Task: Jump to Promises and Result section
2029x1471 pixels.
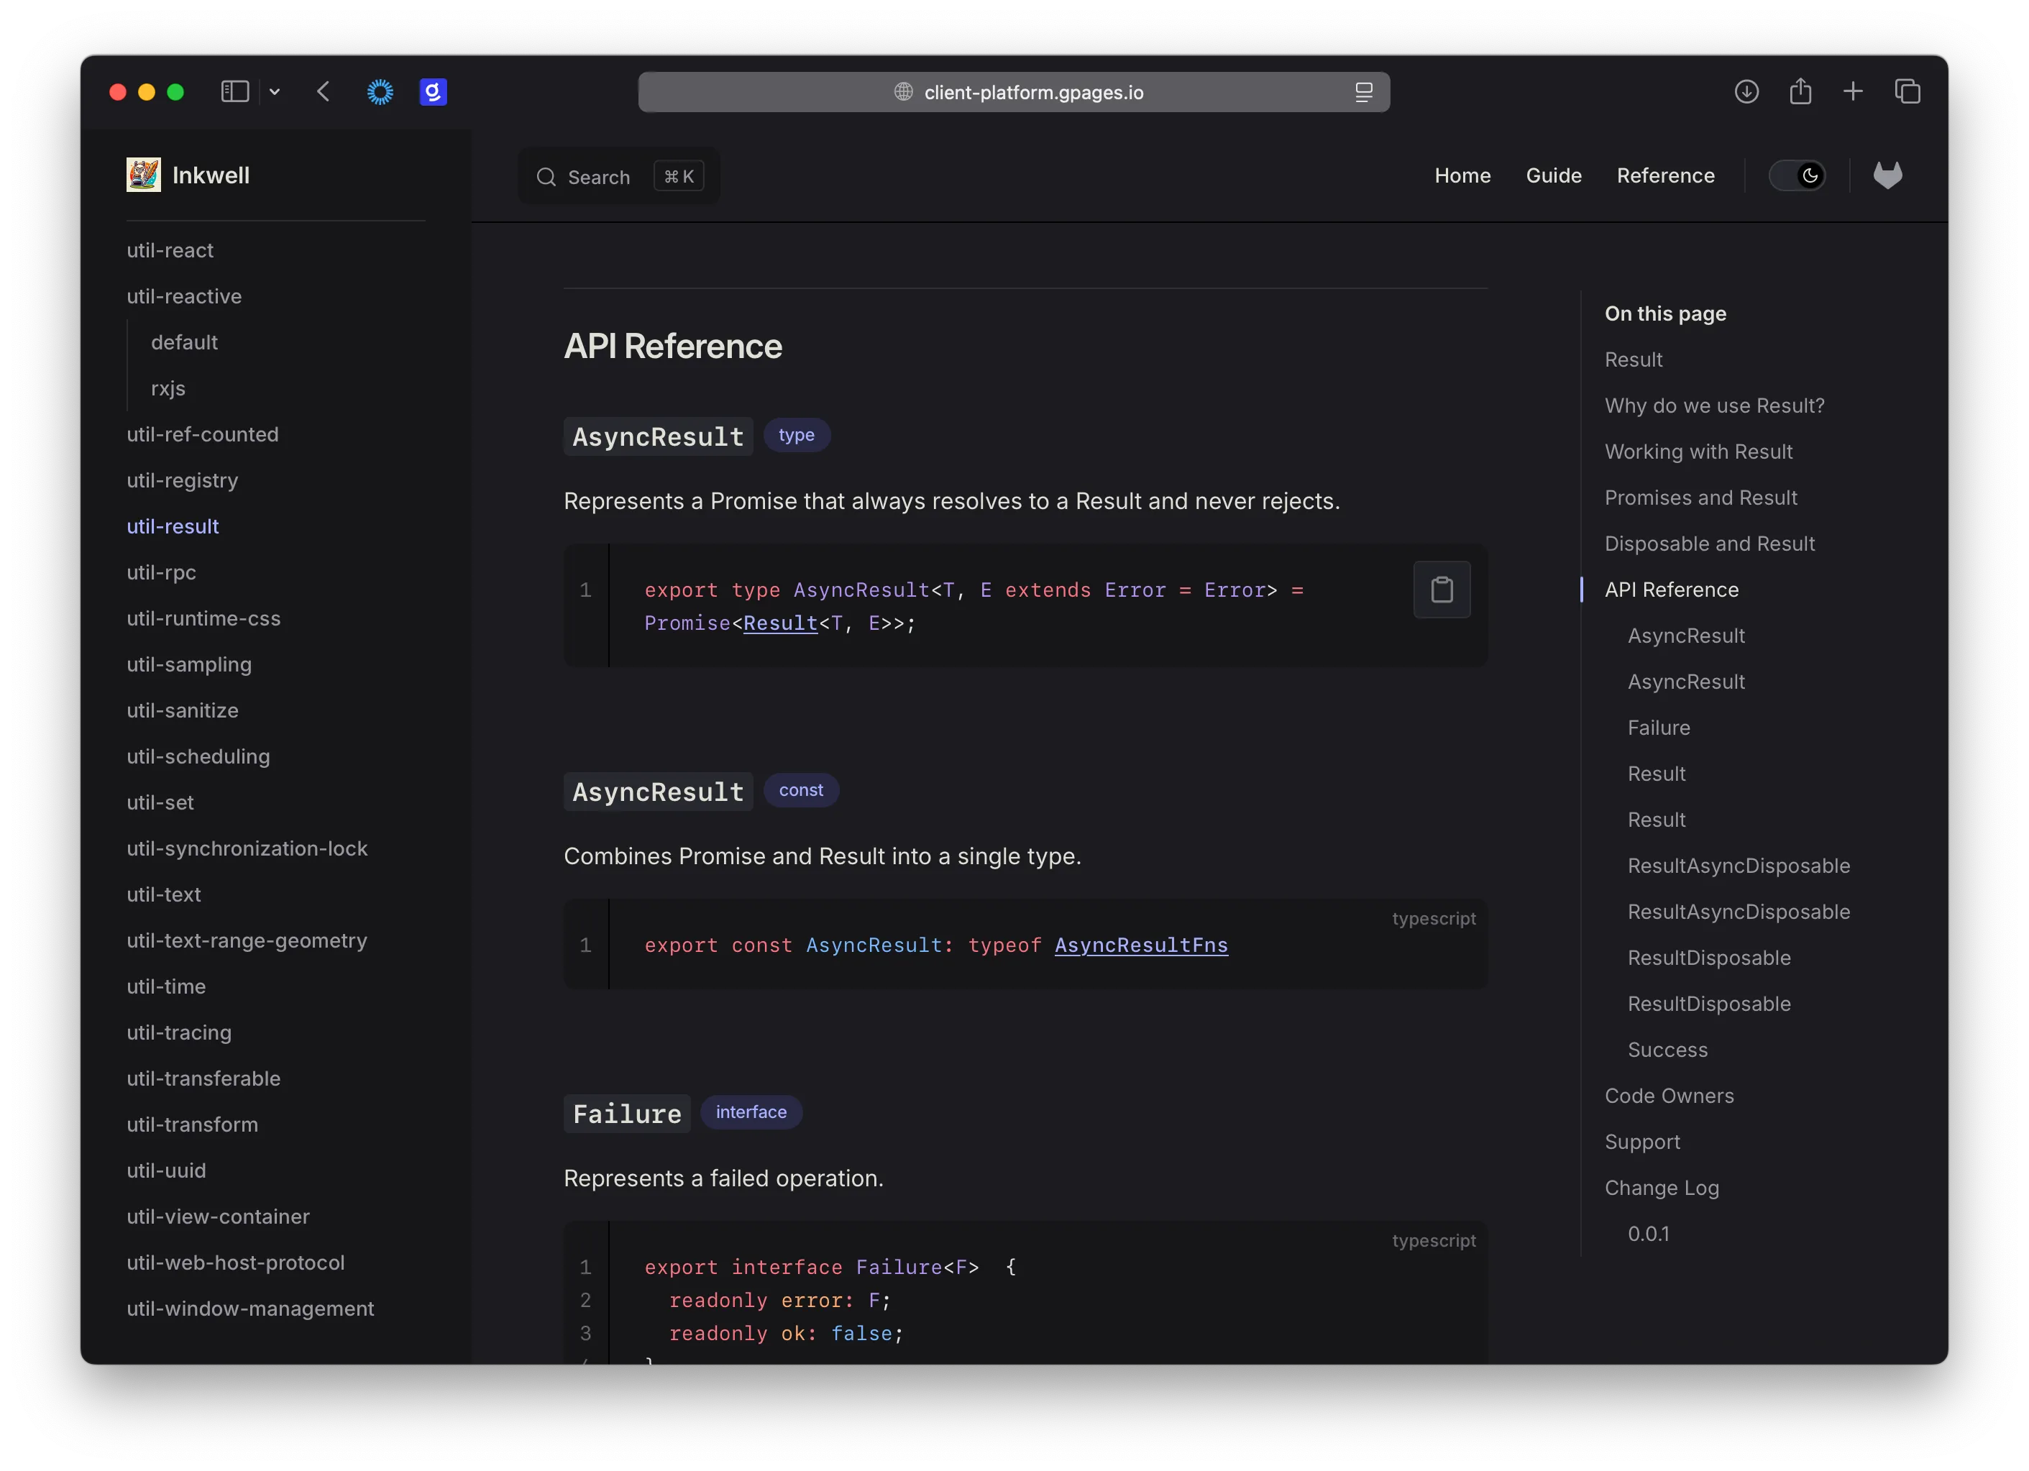Action: tap(1700, 498)
